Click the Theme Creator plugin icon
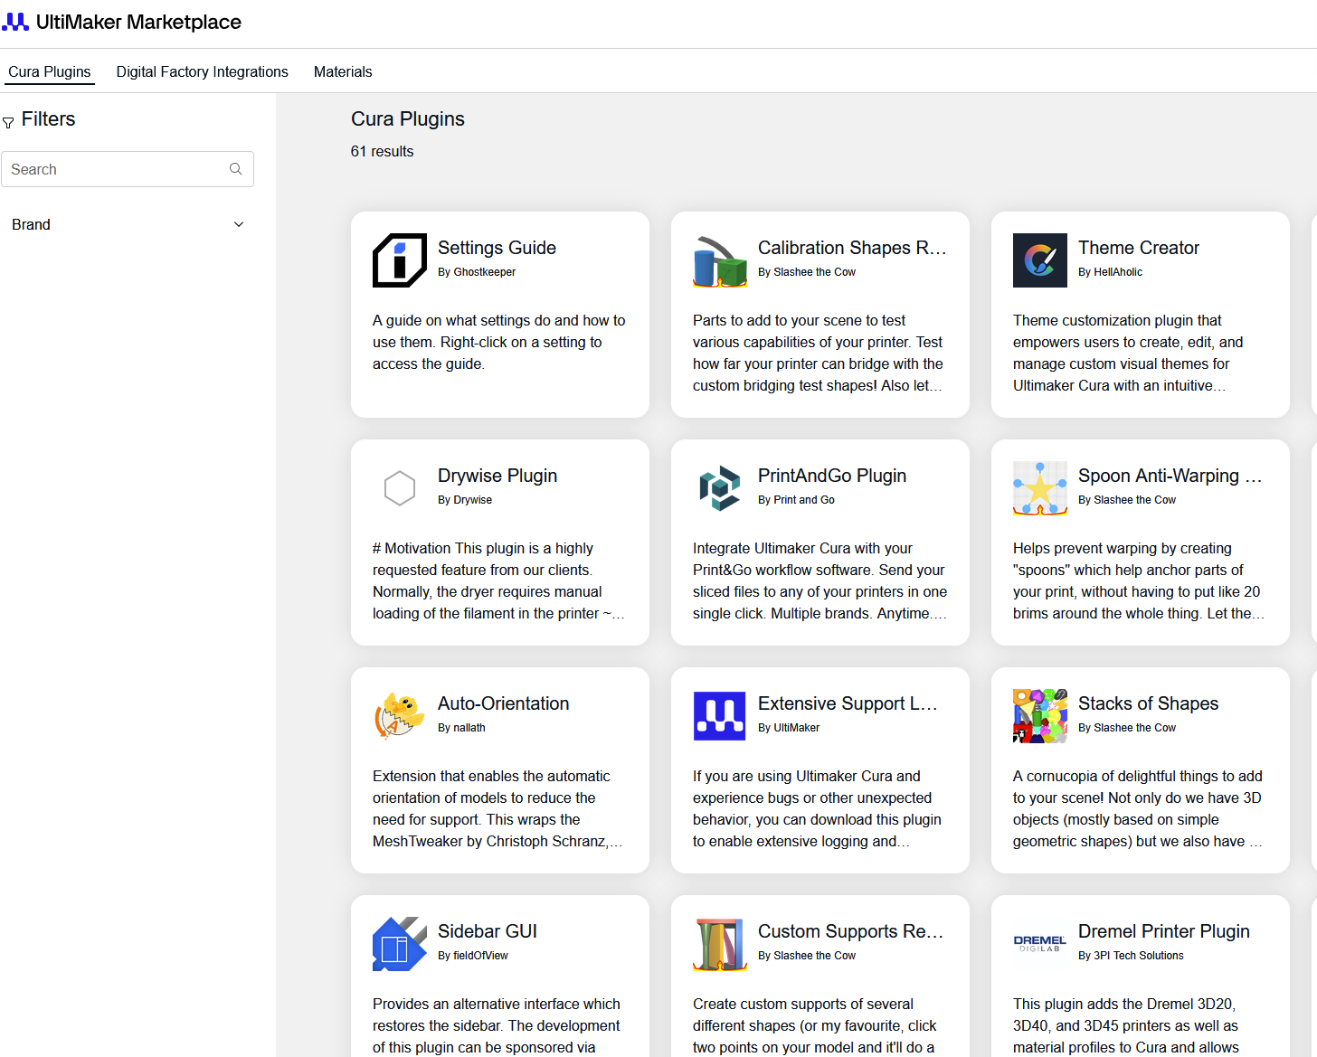1317x1057 pixels. click(x=1039, y=260)
